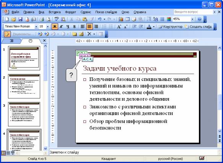The image size is (223, 163).
Task: Open the Revisions pane icon
Action: pyautogui.click(x=101, y=34)
